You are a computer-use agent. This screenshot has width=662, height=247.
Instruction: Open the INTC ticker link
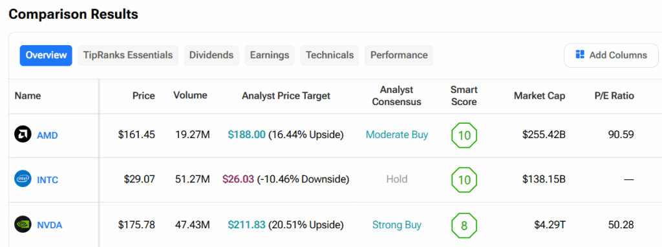point(47,181)
